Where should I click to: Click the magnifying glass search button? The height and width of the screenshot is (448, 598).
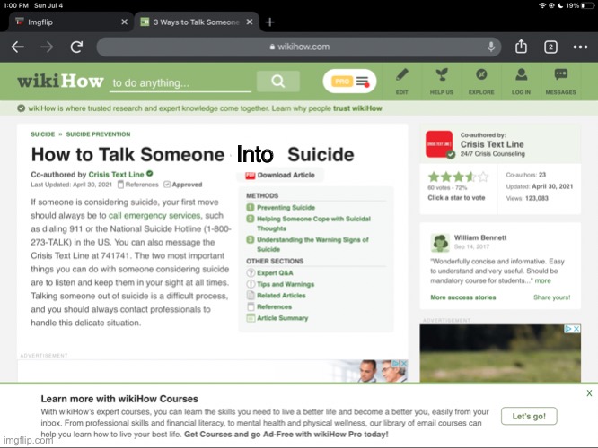tap(278, 81)
